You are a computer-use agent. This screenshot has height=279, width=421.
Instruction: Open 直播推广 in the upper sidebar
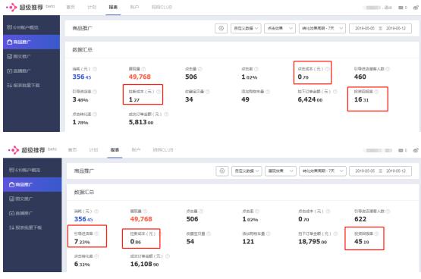(x=18, y=71)
